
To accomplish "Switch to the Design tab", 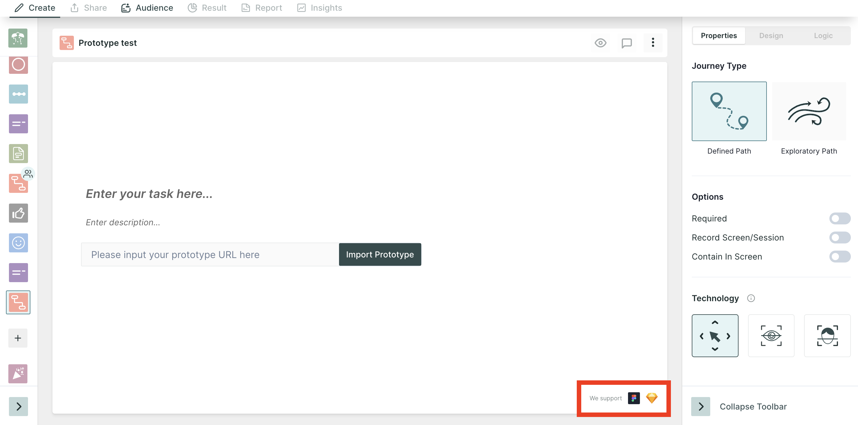I will [x=771, y=36].
